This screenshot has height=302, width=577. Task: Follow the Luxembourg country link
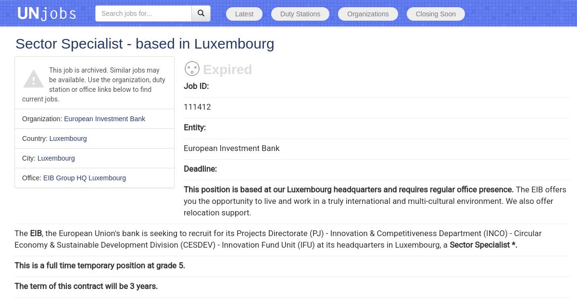pos(68,138)
